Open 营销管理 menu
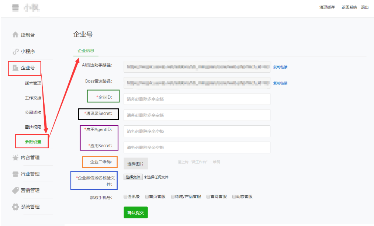This screenshot has height=226, width=374. click(x=30, y=191)
